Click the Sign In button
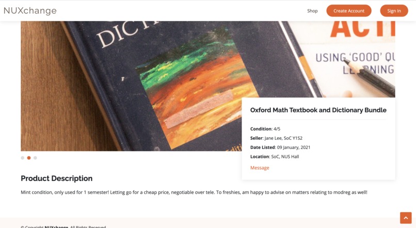The height and width of the screenshot is (228, 416). pyautogui.click(x=394, y=11)
